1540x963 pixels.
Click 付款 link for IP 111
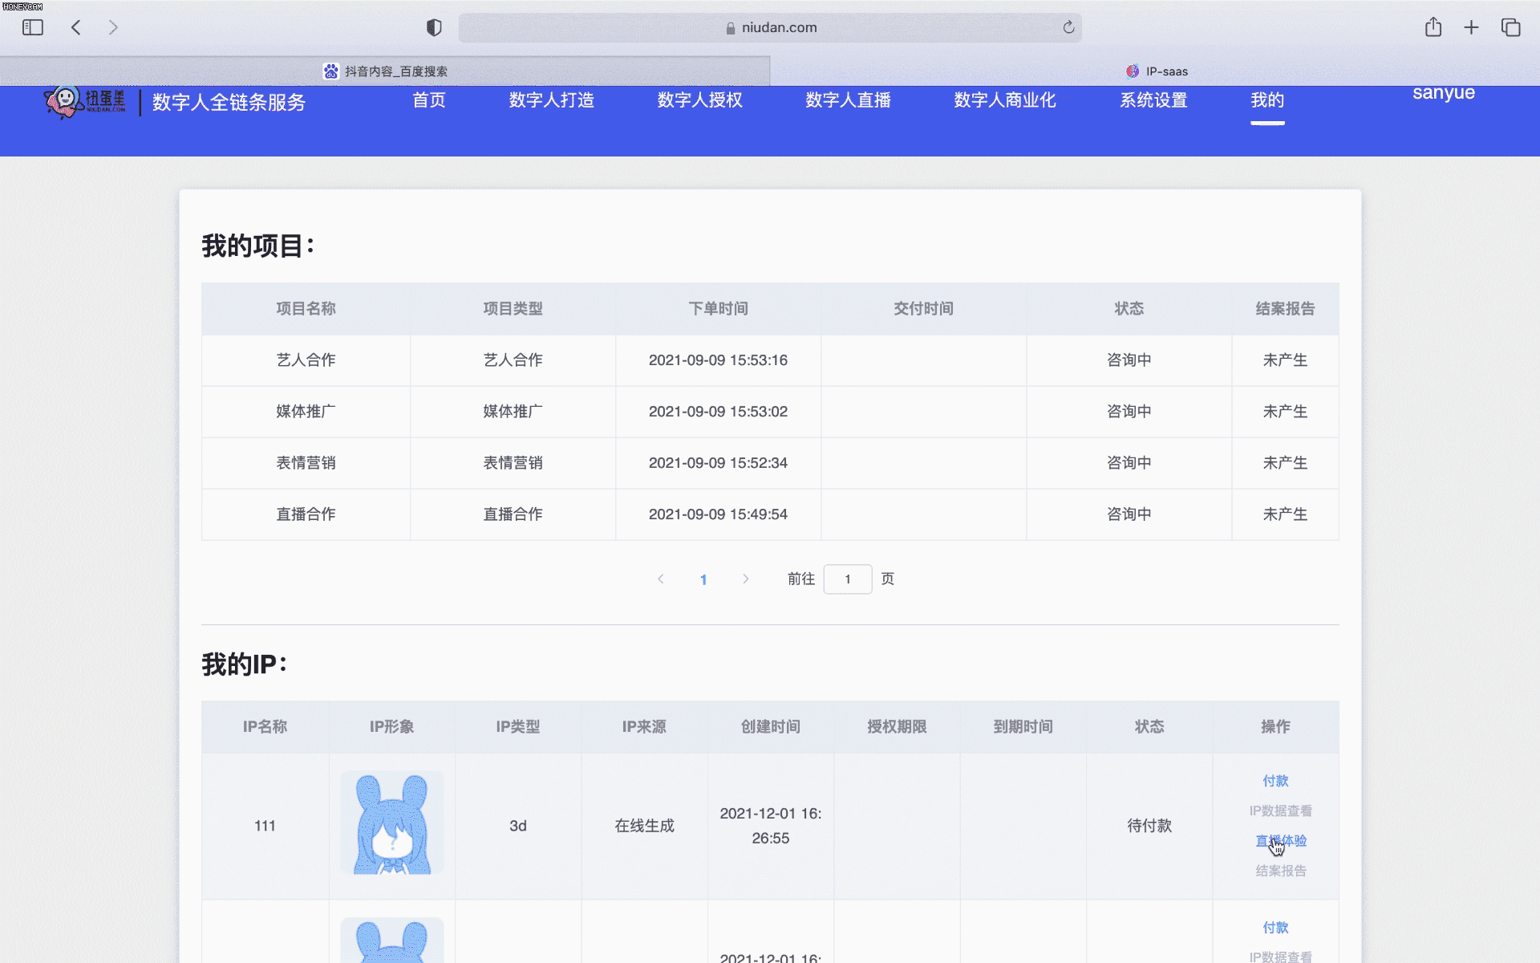click(1275, 781)
